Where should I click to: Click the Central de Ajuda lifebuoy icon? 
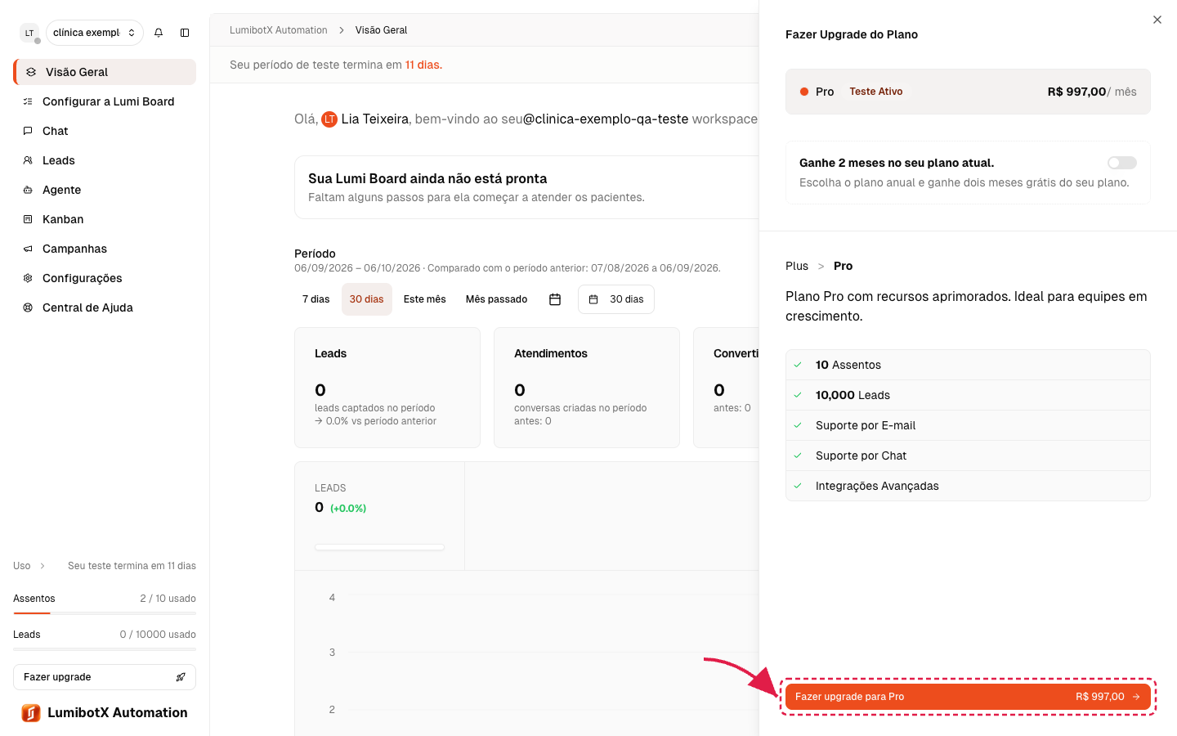28,307
